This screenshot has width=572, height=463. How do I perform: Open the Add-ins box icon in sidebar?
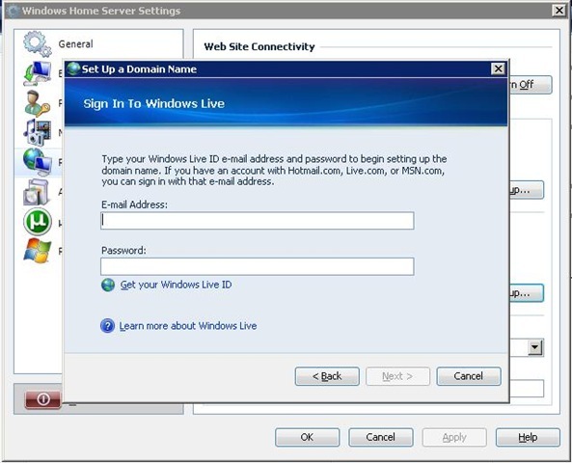point(37,192)
